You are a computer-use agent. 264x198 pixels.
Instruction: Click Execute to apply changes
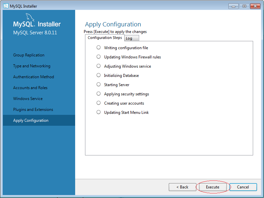[213, 187]
